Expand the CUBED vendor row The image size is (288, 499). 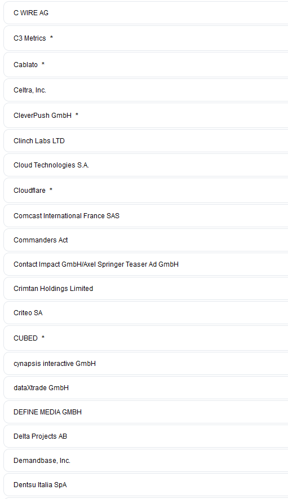146,338
